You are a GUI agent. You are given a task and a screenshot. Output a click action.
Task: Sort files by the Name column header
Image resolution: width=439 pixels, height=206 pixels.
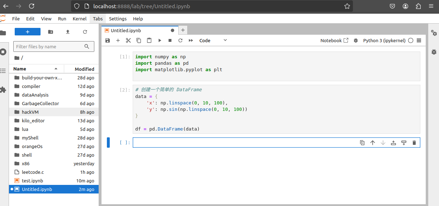pos(36,69)
